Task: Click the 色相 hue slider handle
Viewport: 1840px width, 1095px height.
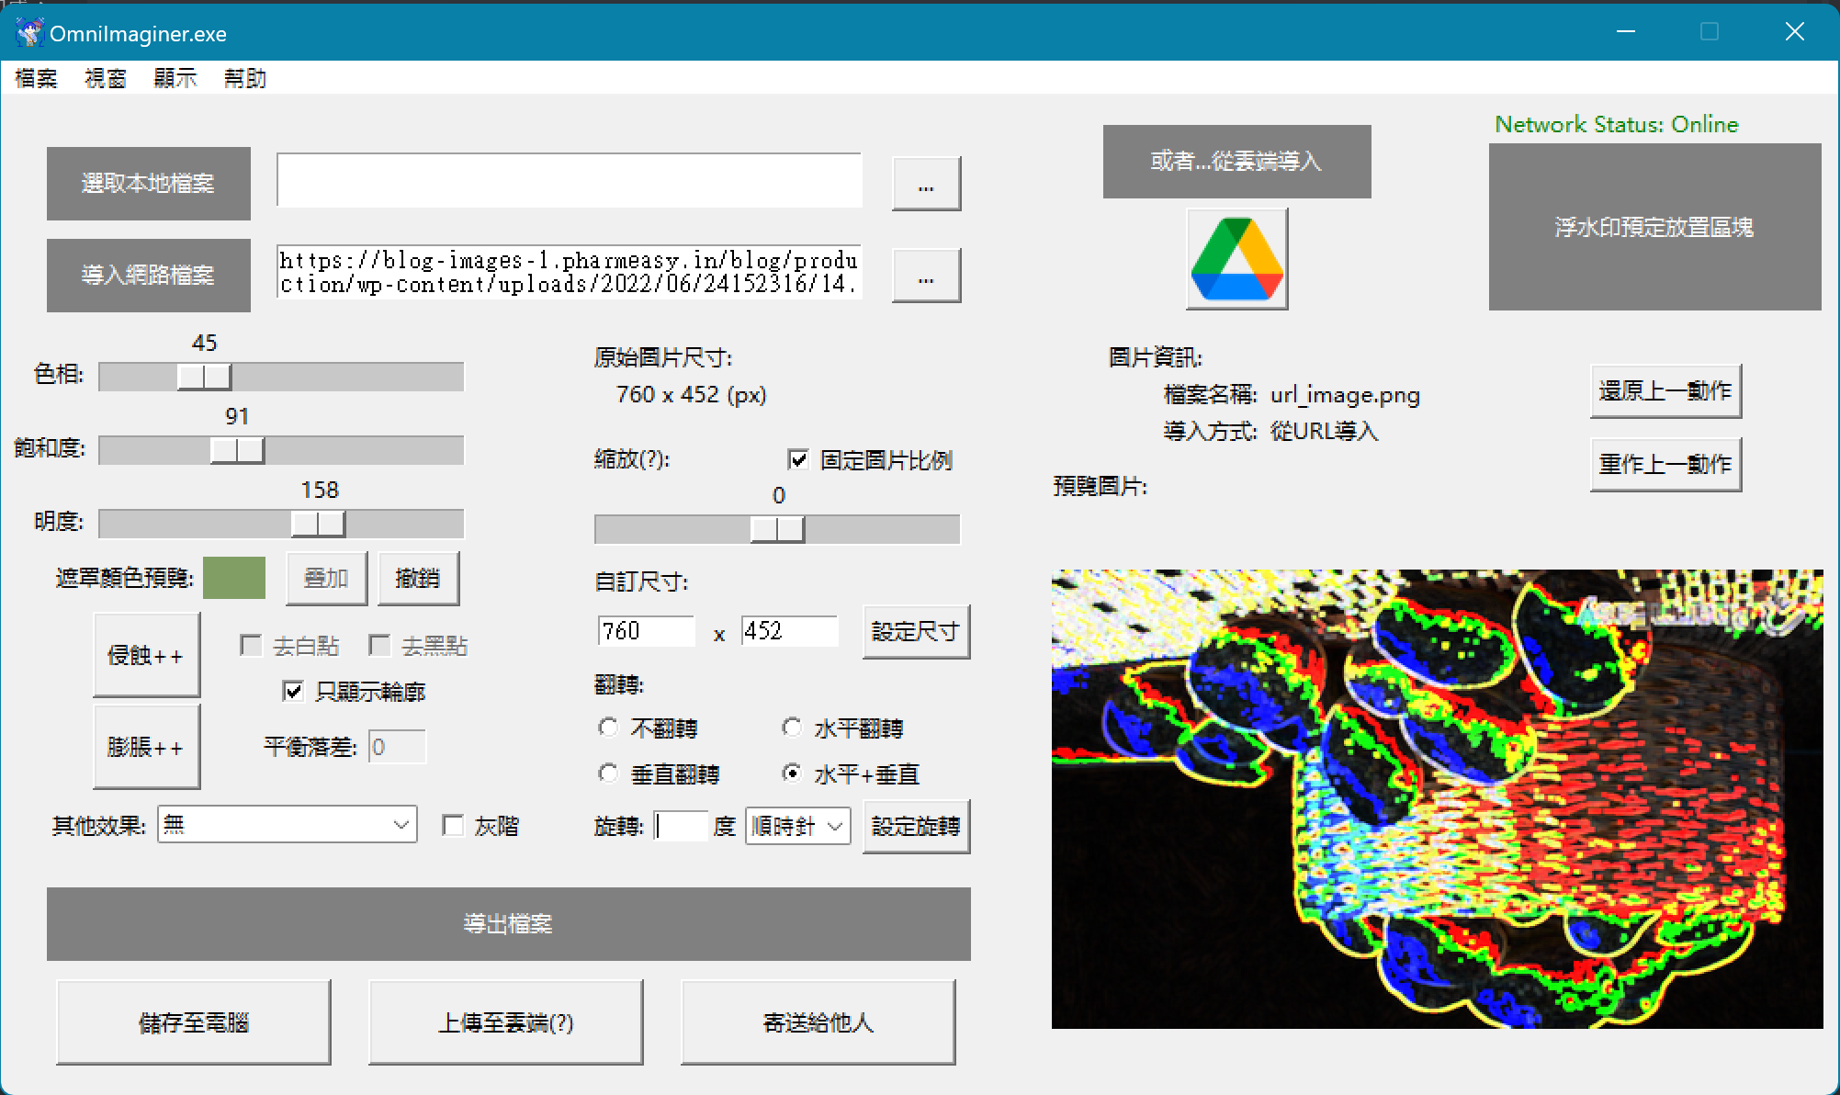Action: click(x=204, y=377)
